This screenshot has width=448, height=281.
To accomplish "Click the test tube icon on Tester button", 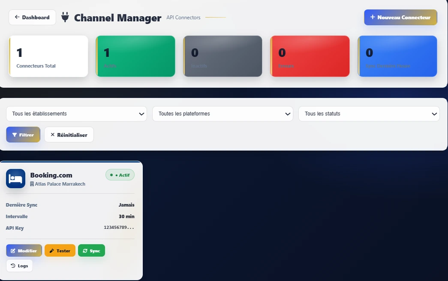I will point(51,250).
